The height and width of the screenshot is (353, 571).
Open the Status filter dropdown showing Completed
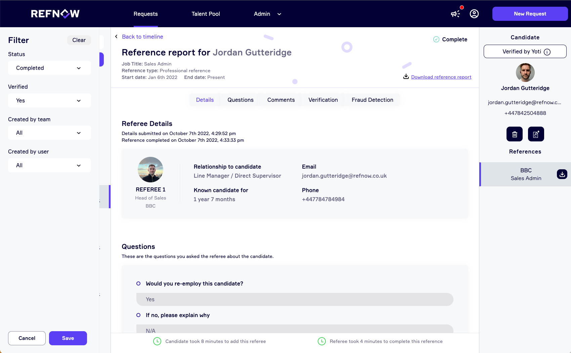(49, 68)
